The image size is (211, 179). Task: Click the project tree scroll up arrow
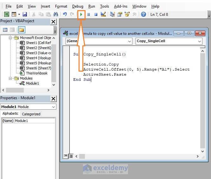click(x=54, y=38)
